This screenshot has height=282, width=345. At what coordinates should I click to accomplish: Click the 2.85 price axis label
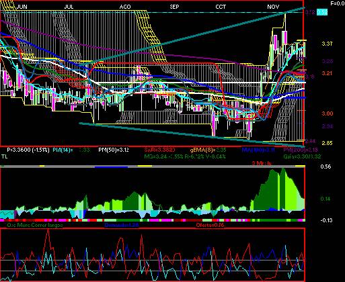coord(327,143)
